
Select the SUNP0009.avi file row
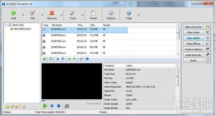(x=85, y=53)
